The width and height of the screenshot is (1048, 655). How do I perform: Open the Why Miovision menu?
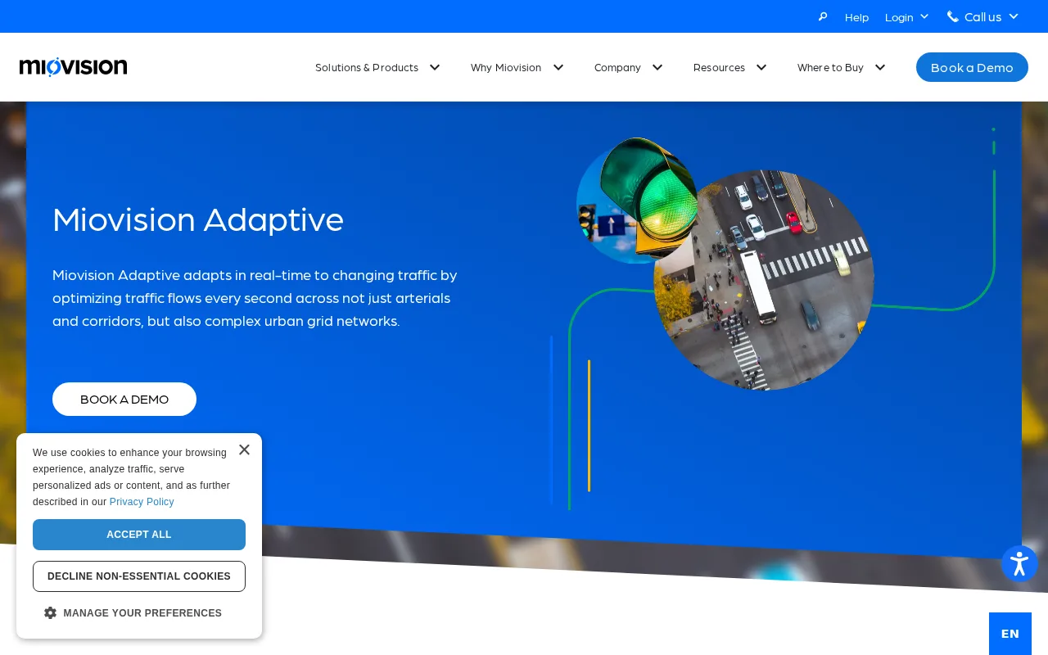[506, 67]
